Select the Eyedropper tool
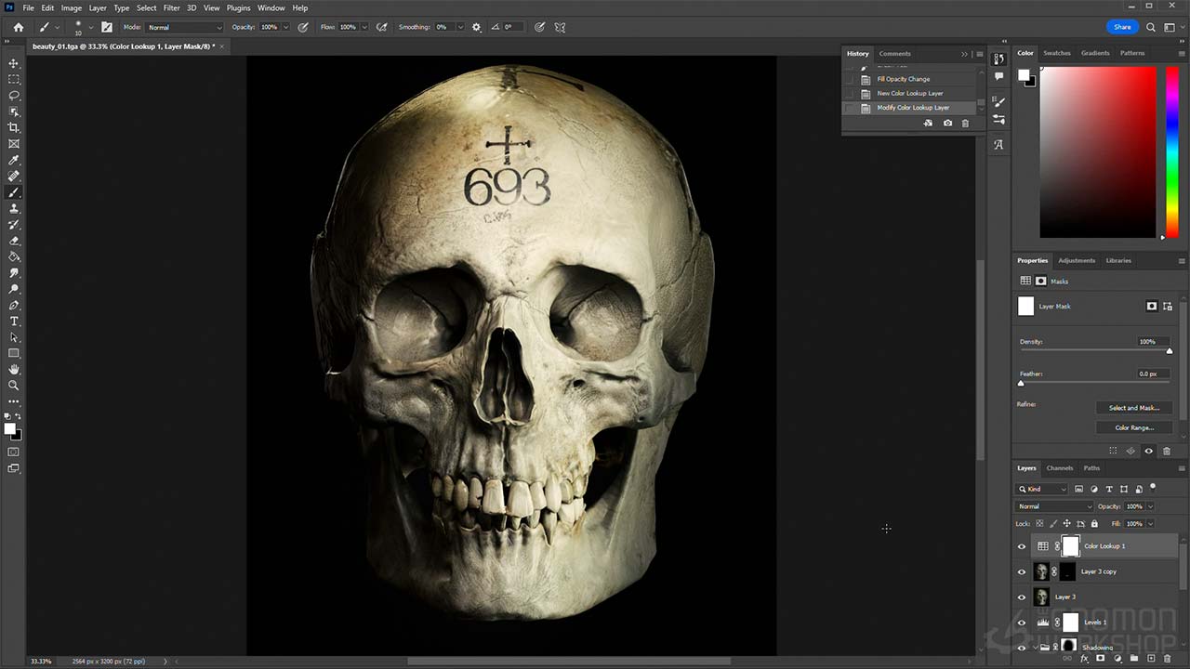This screenshot has width=1190, height=669. point(14,160)
